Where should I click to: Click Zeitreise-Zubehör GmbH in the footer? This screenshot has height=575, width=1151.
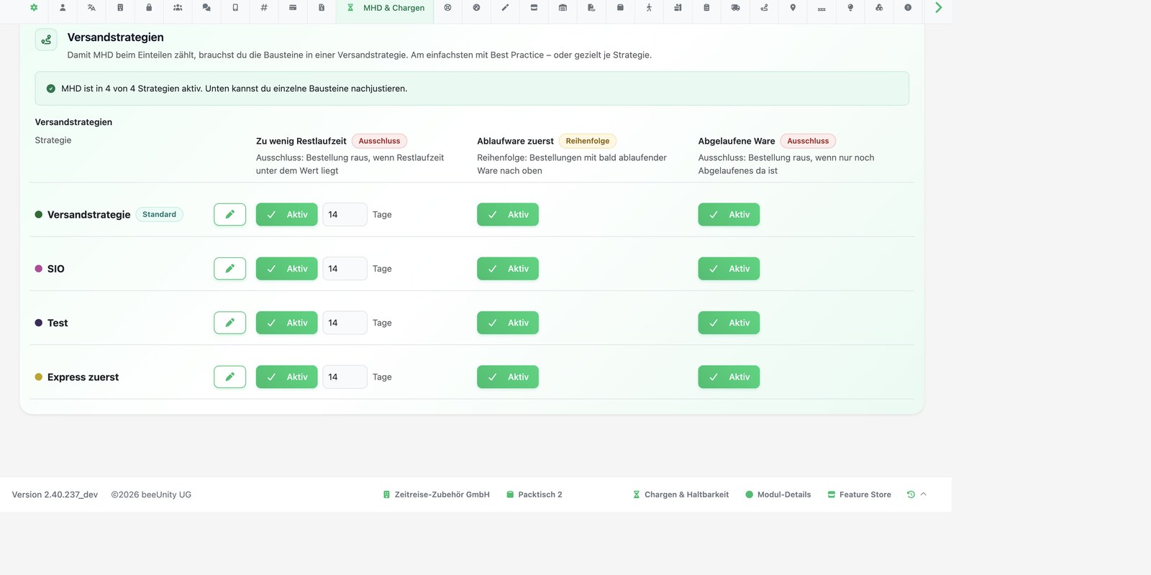436,494
